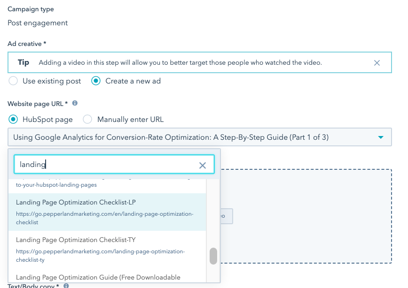Image resolution: width=408 pixels, height=288 pixels.
Task: Clear the 'landing' search text
Action: click(203, 166)
